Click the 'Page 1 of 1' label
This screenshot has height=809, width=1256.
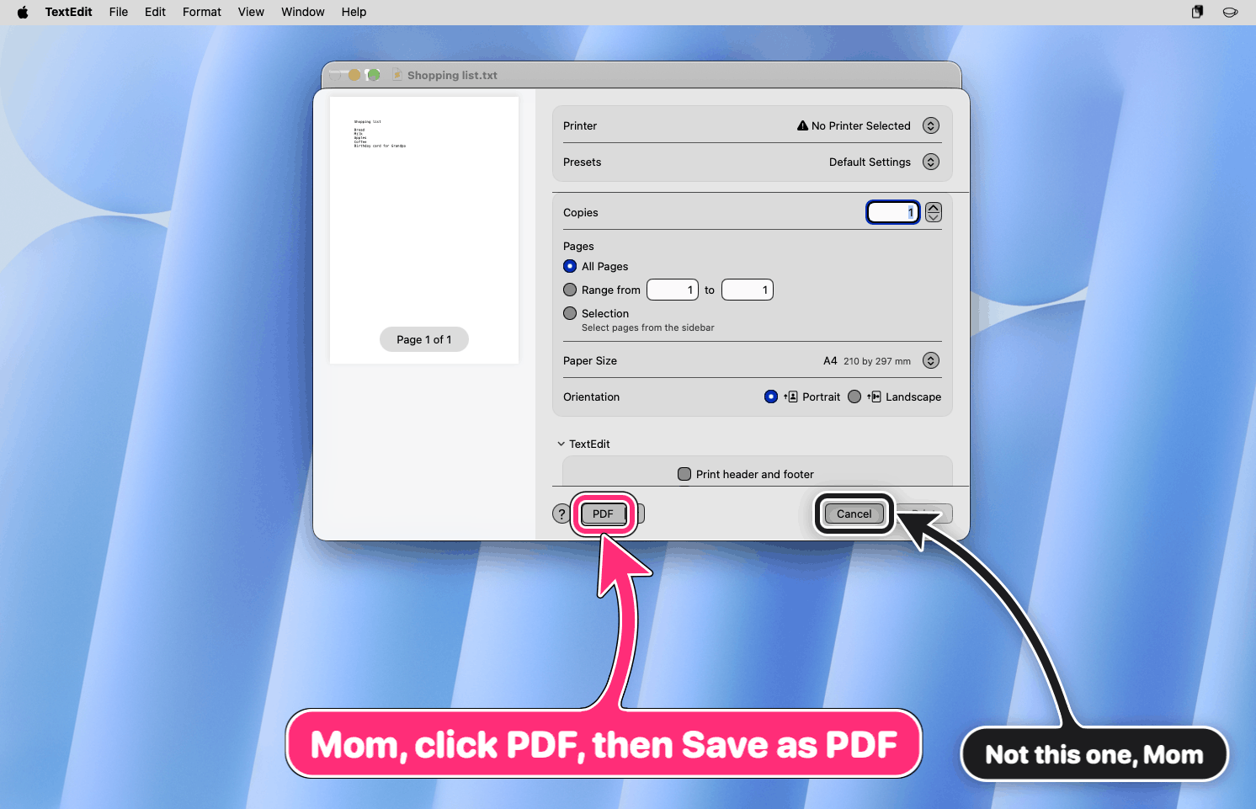pyautogui.click(x=424, y=339)
